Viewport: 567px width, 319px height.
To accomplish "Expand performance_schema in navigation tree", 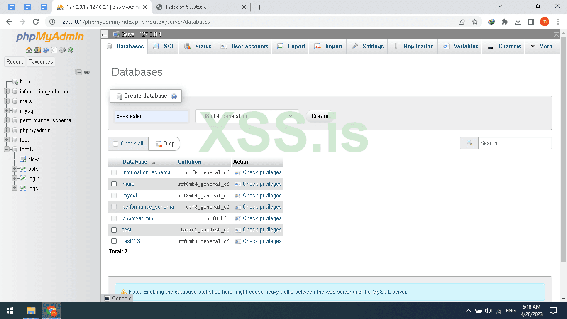I will (7, 120).
